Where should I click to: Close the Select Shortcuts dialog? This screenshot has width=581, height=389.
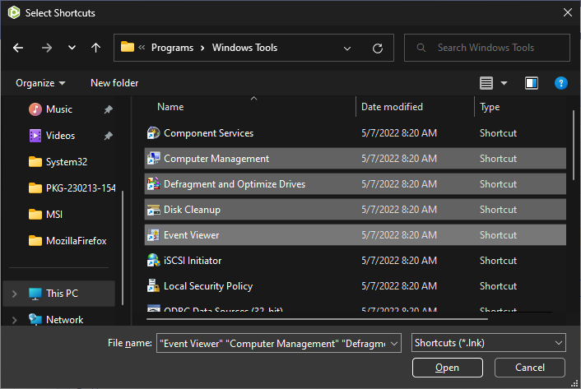click(567, 12)
